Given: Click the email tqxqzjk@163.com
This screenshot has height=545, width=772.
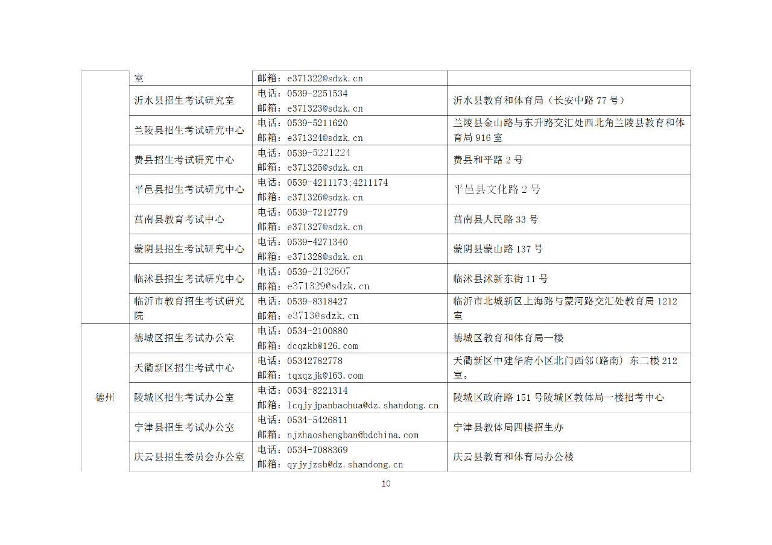Looking at the screenshot, I should pyautogui.click(x=325, y=376).
